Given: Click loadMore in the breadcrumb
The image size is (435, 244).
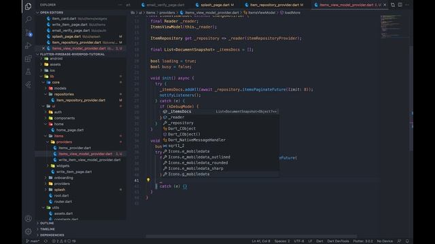Looking at the screenshot, I should [x=292, y=13].
